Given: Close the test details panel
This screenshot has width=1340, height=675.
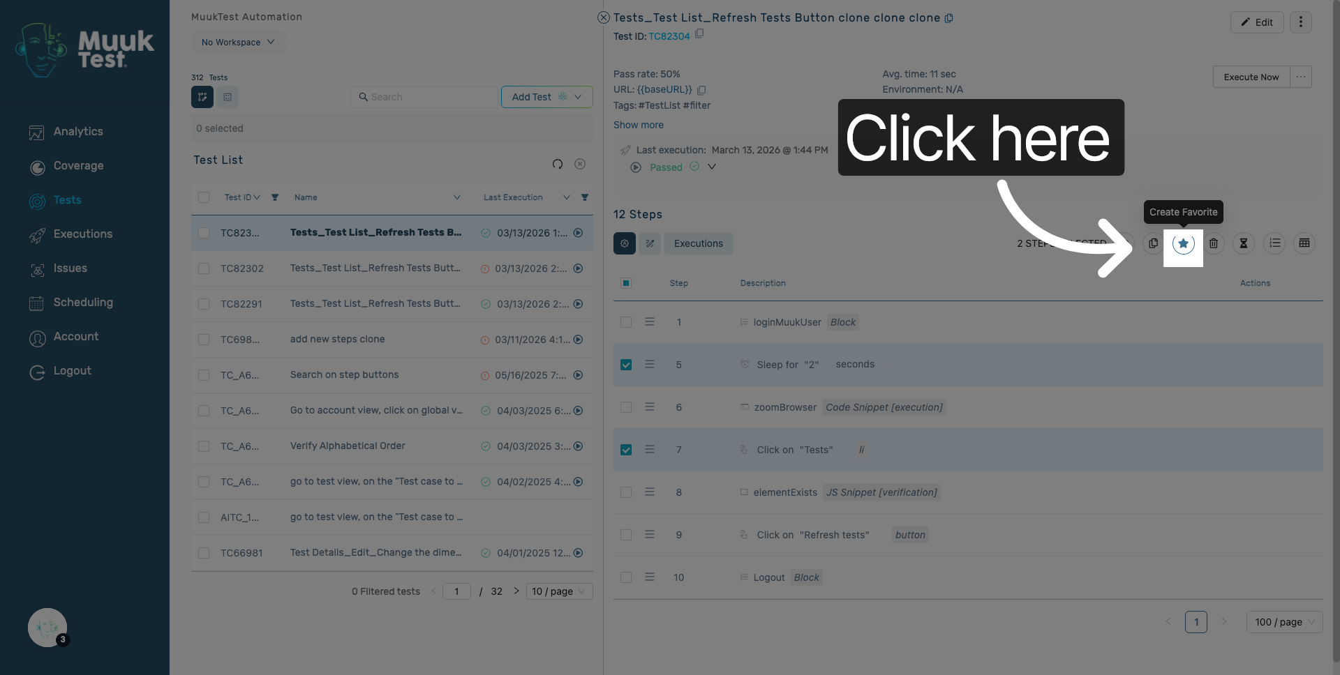Looking at the screenshot, I should tap(604, 17).
